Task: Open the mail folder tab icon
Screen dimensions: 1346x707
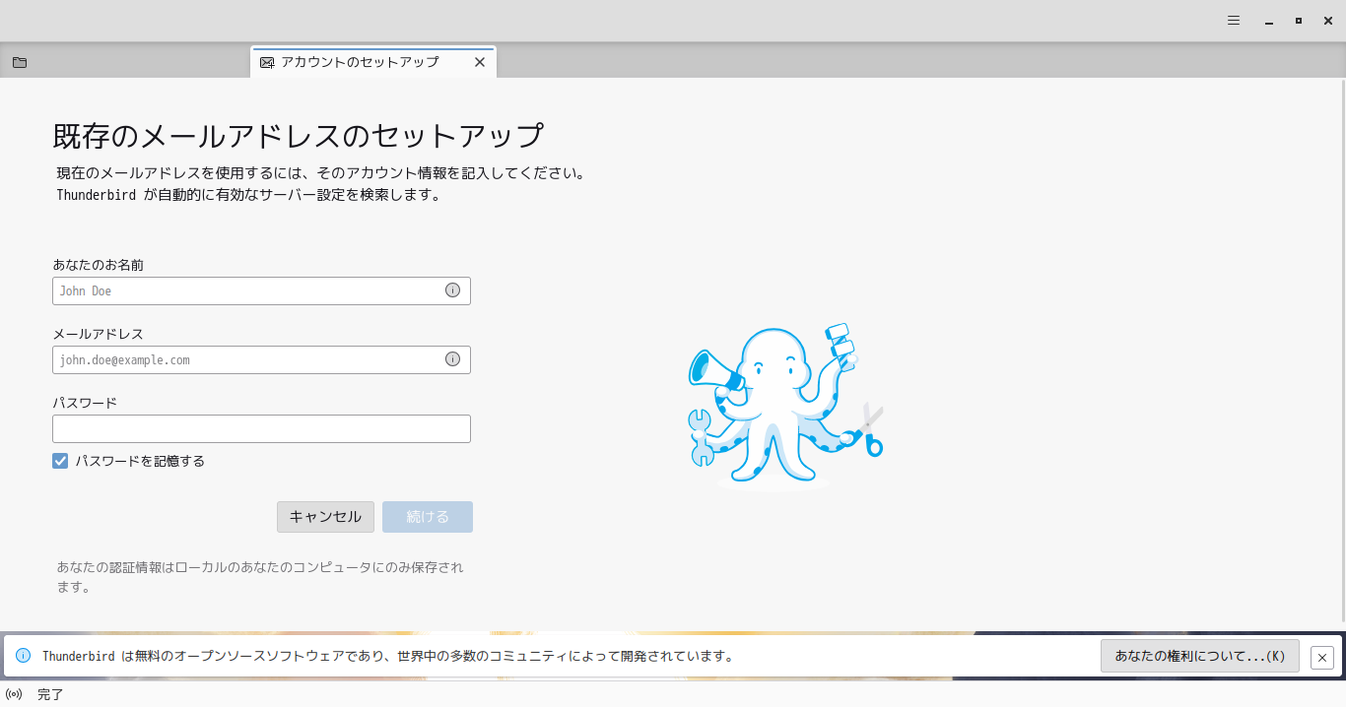Action: (x=20, y=62)
